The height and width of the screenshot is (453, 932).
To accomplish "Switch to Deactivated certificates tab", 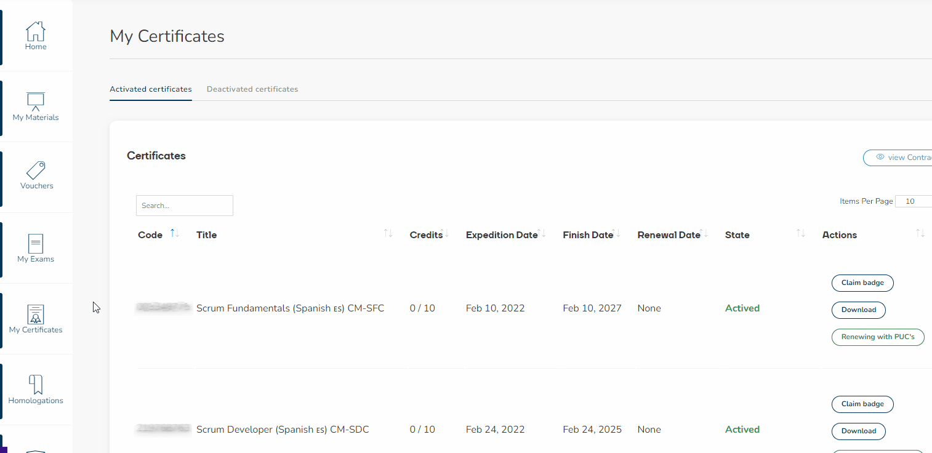I will coord(252,89).
